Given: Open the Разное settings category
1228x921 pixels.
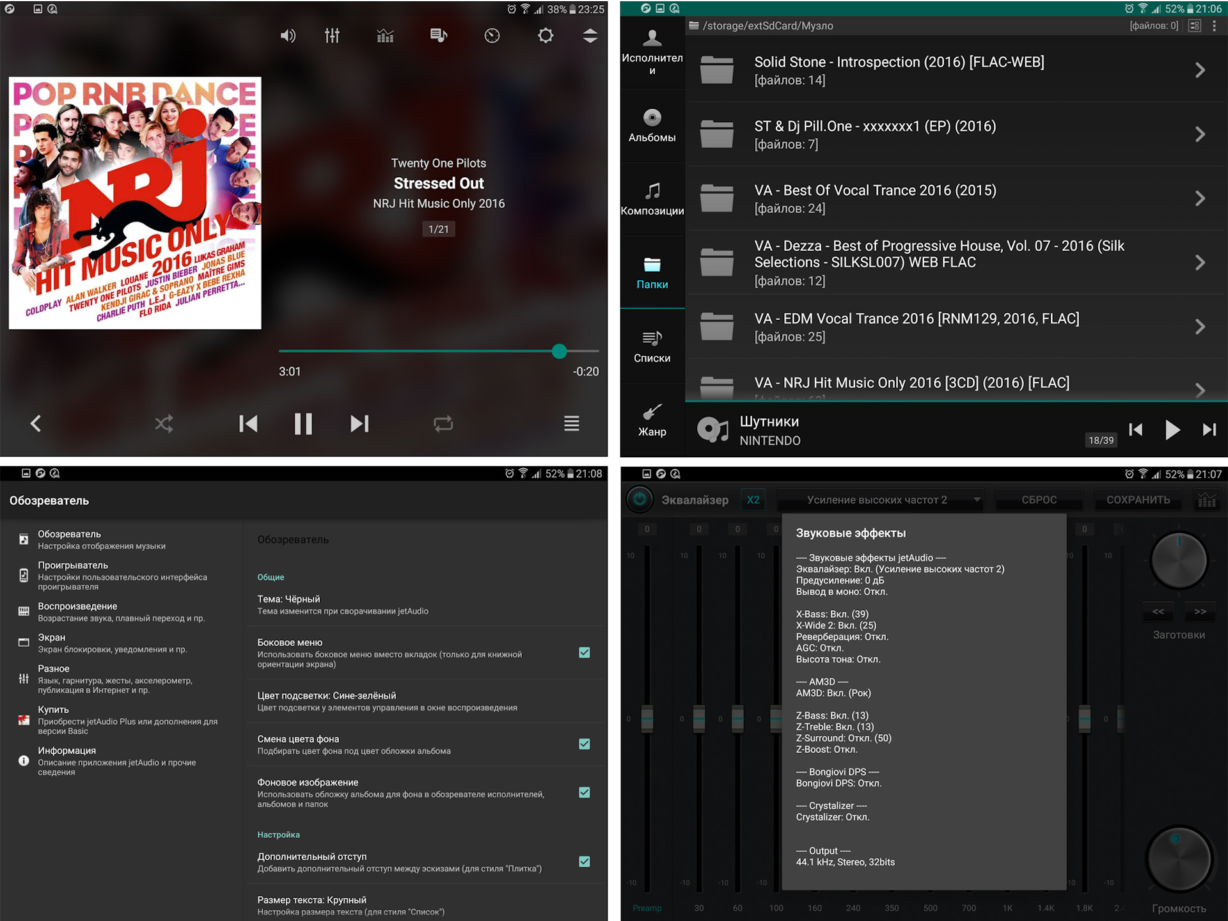Looking at the screenshot, I should (x=122, y=679).
